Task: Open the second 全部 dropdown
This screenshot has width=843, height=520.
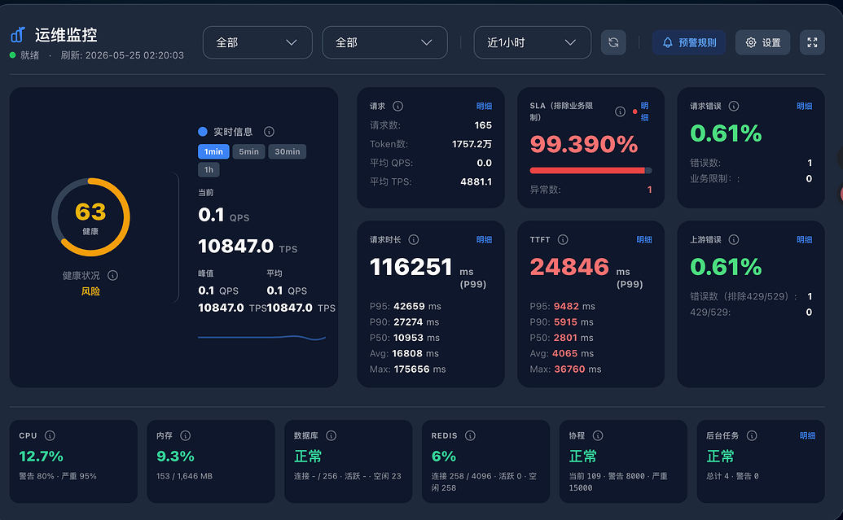Action: coord(385,42)
